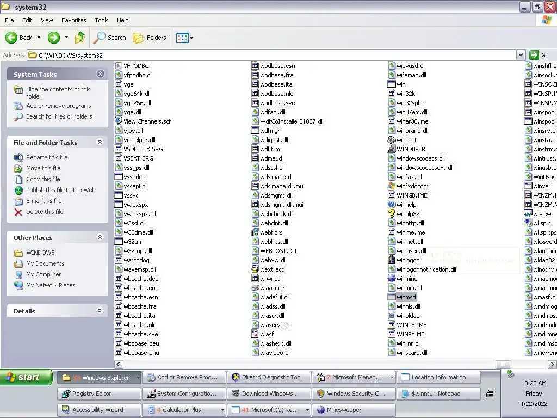557x418 pixels.
Task: Select the winhelp icon
Action: pos(392,205)
